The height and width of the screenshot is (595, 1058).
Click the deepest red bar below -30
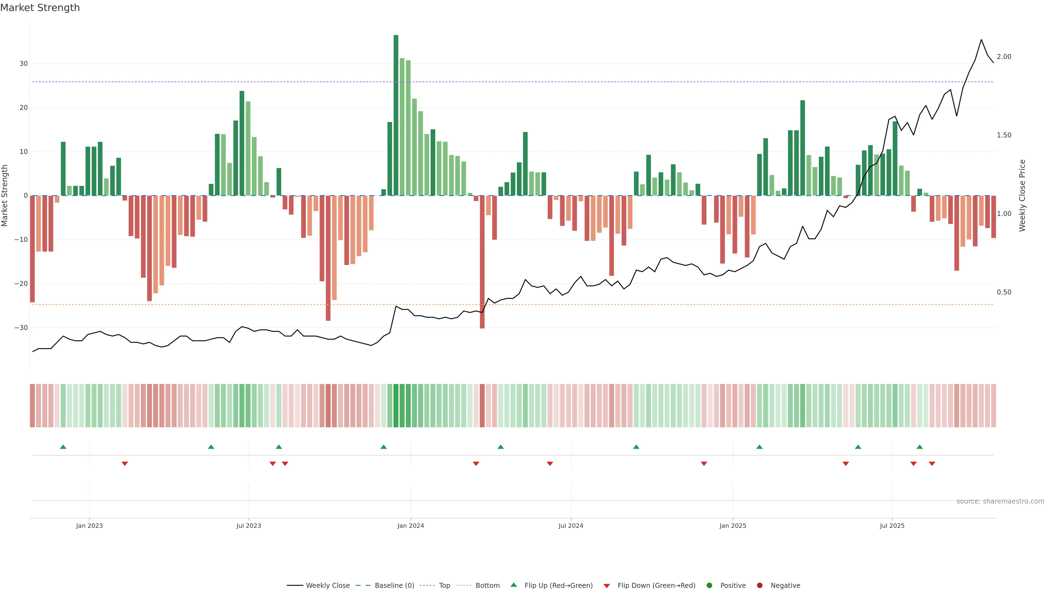tap(482, 263)
